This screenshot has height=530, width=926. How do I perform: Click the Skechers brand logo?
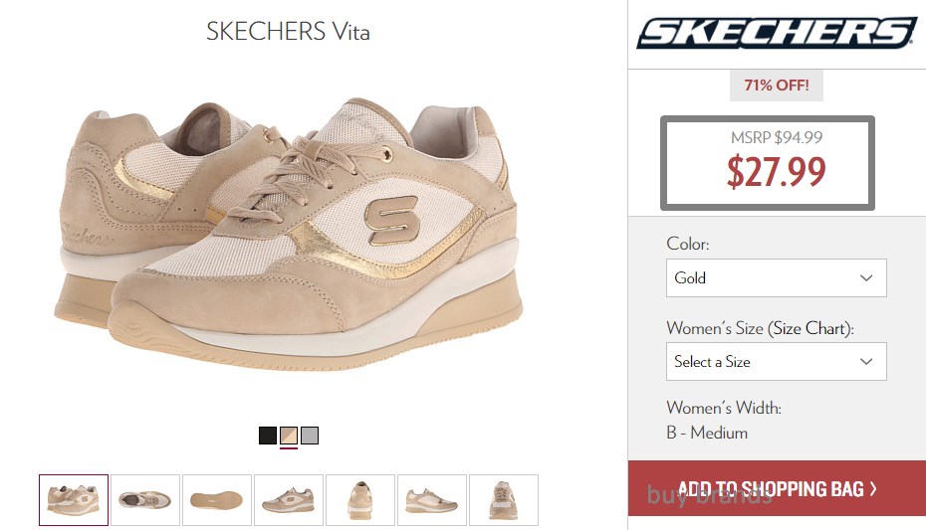tap(777, 33)
